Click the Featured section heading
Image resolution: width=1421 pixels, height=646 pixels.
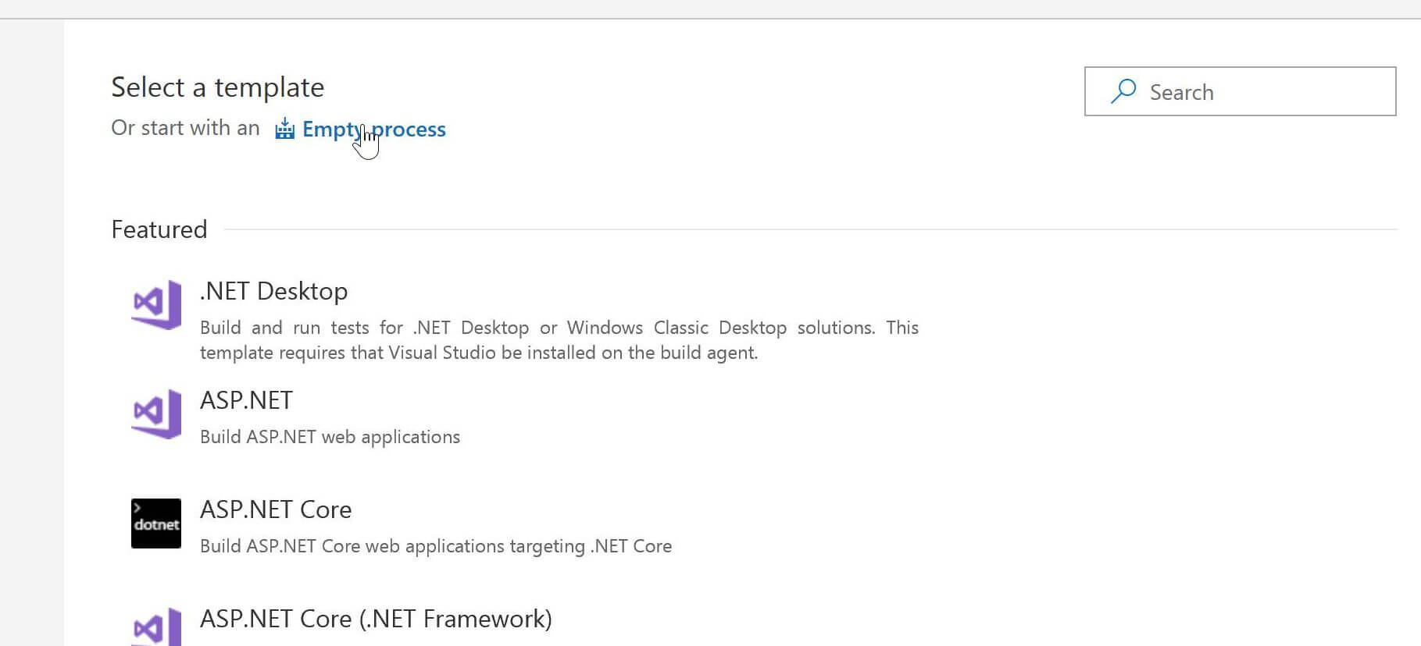click(x=159, y=229)
